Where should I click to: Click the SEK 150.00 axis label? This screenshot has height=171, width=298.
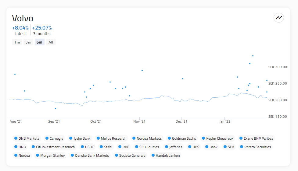pyautogui.click(x=278, y=117)
